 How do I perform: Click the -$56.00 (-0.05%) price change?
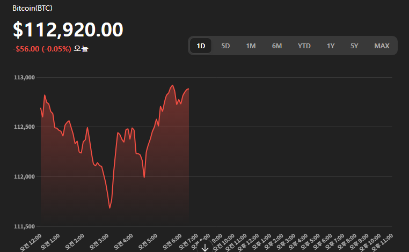(42, 48)
